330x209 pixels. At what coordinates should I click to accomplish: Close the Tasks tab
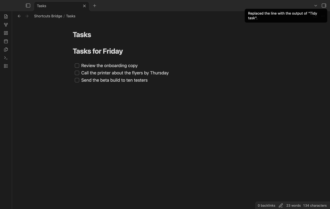84,6
